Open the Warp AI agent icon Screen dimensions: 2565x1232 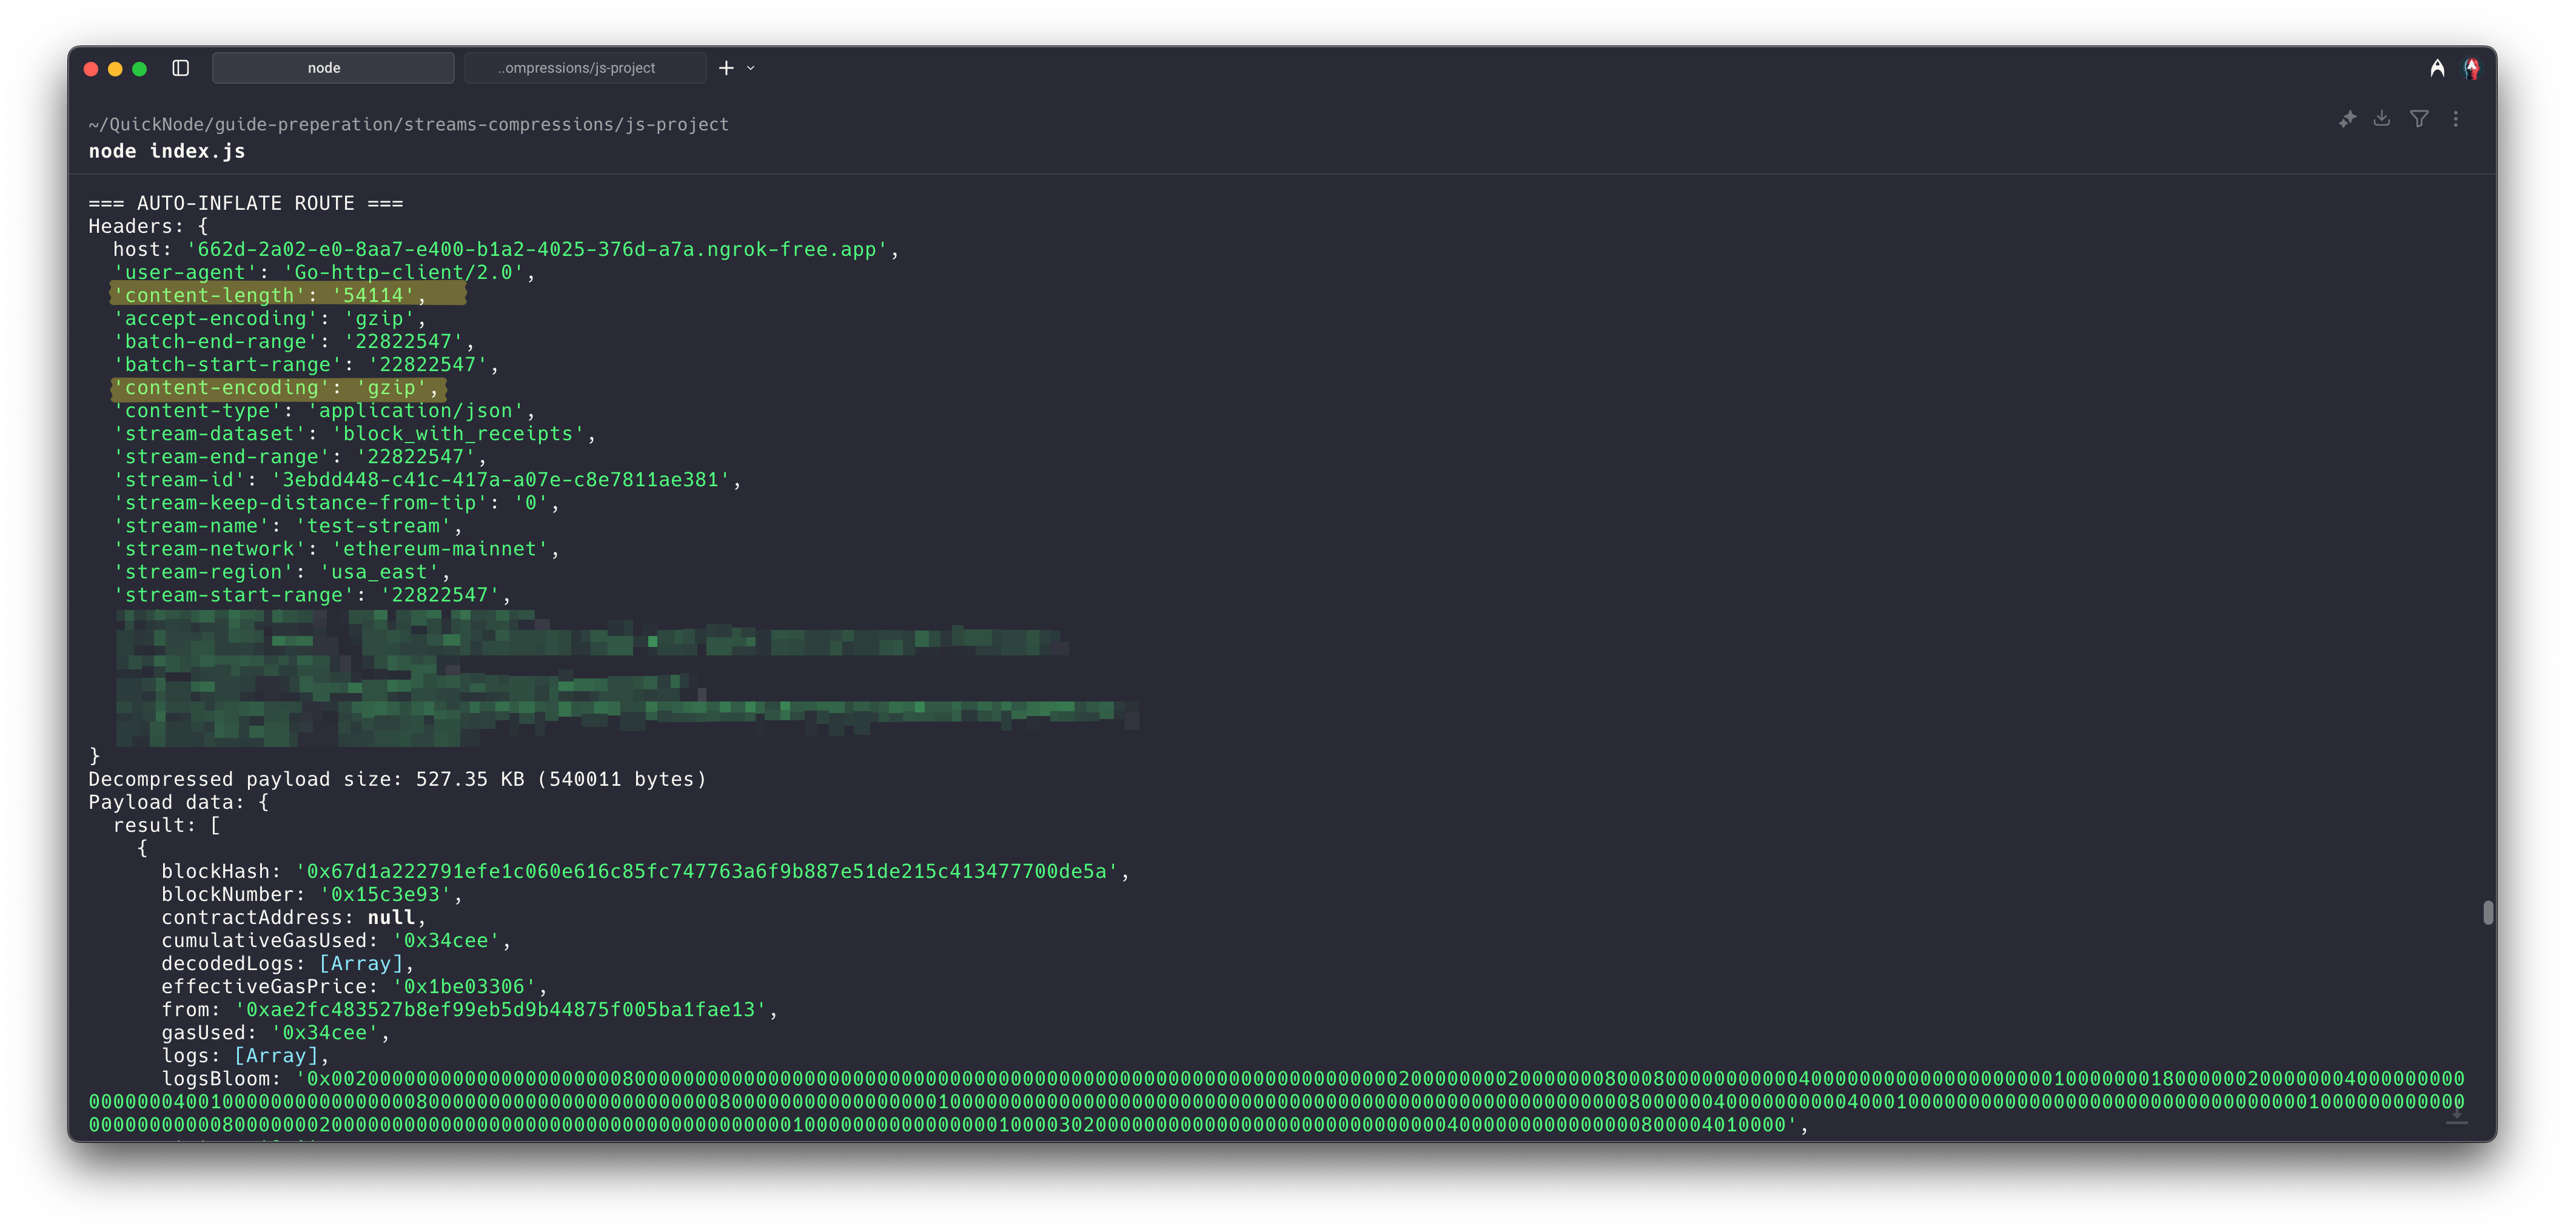pyautogui.click(x=2436, y=68)
